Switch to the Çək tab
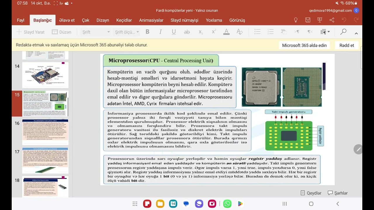 coord(86,20)
